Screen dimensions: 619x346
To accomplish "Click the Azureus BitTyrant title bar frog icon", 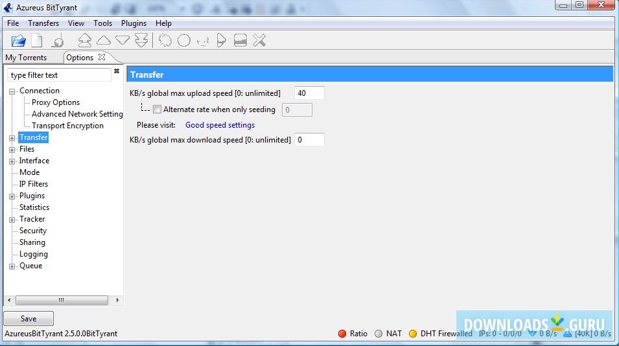I will click(x=8, y=7).
